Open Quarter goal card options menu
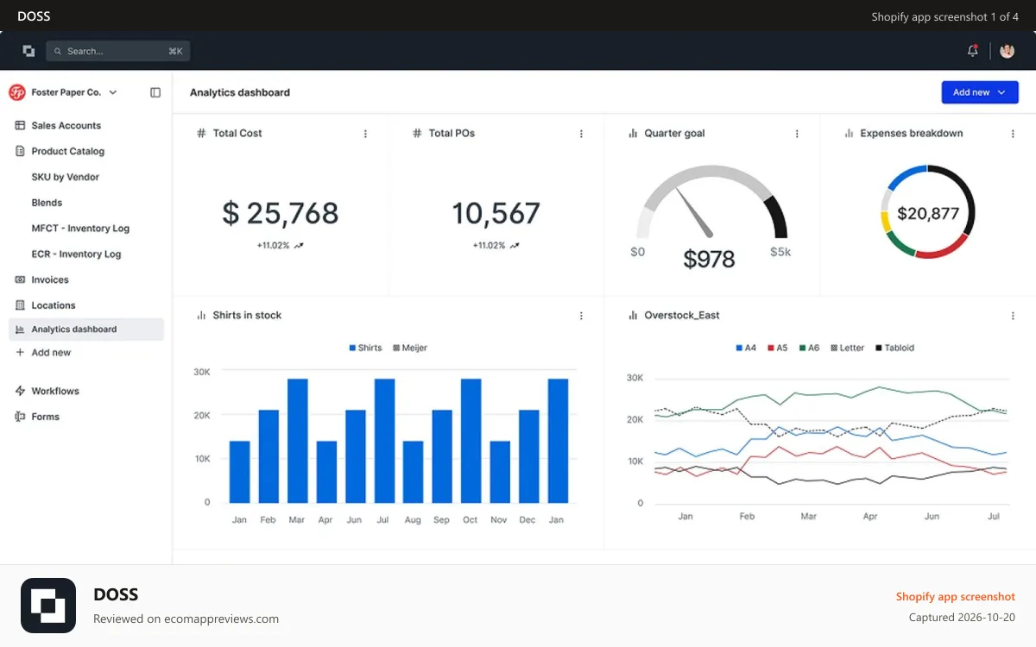 click(x=797, y=134)
